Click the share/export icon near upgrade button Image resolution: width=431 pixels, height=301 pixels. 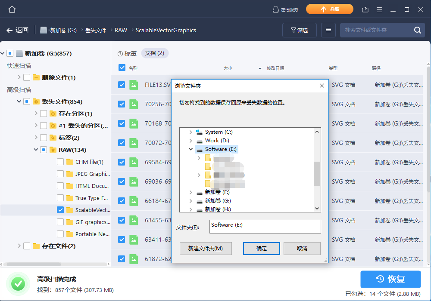click(365, 9)
